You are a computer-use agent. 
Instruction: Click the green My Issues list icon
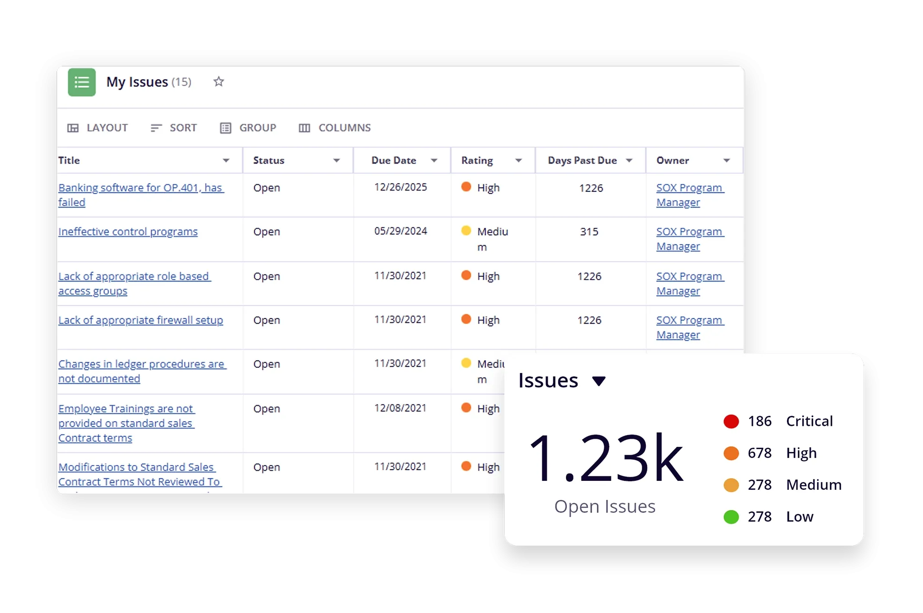[82, 82]
